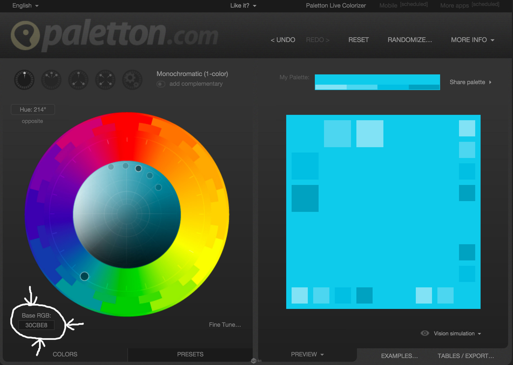The width and height of the screenshot is (513, 365).
Task: Toggle the Vision simulation eye icon
Action: (x=425, y=333)
